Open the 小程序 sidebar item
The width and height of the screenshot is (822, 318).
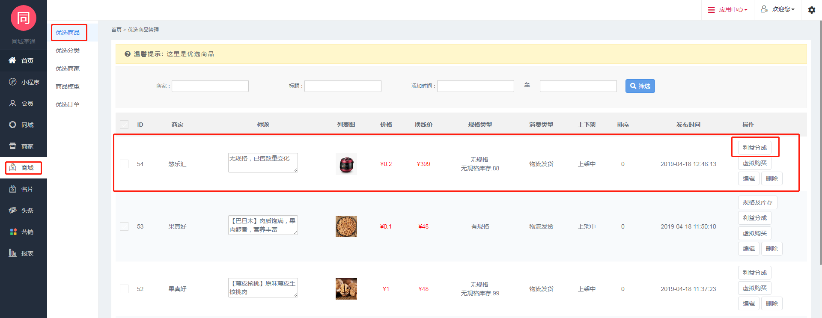tap(24, 82)
